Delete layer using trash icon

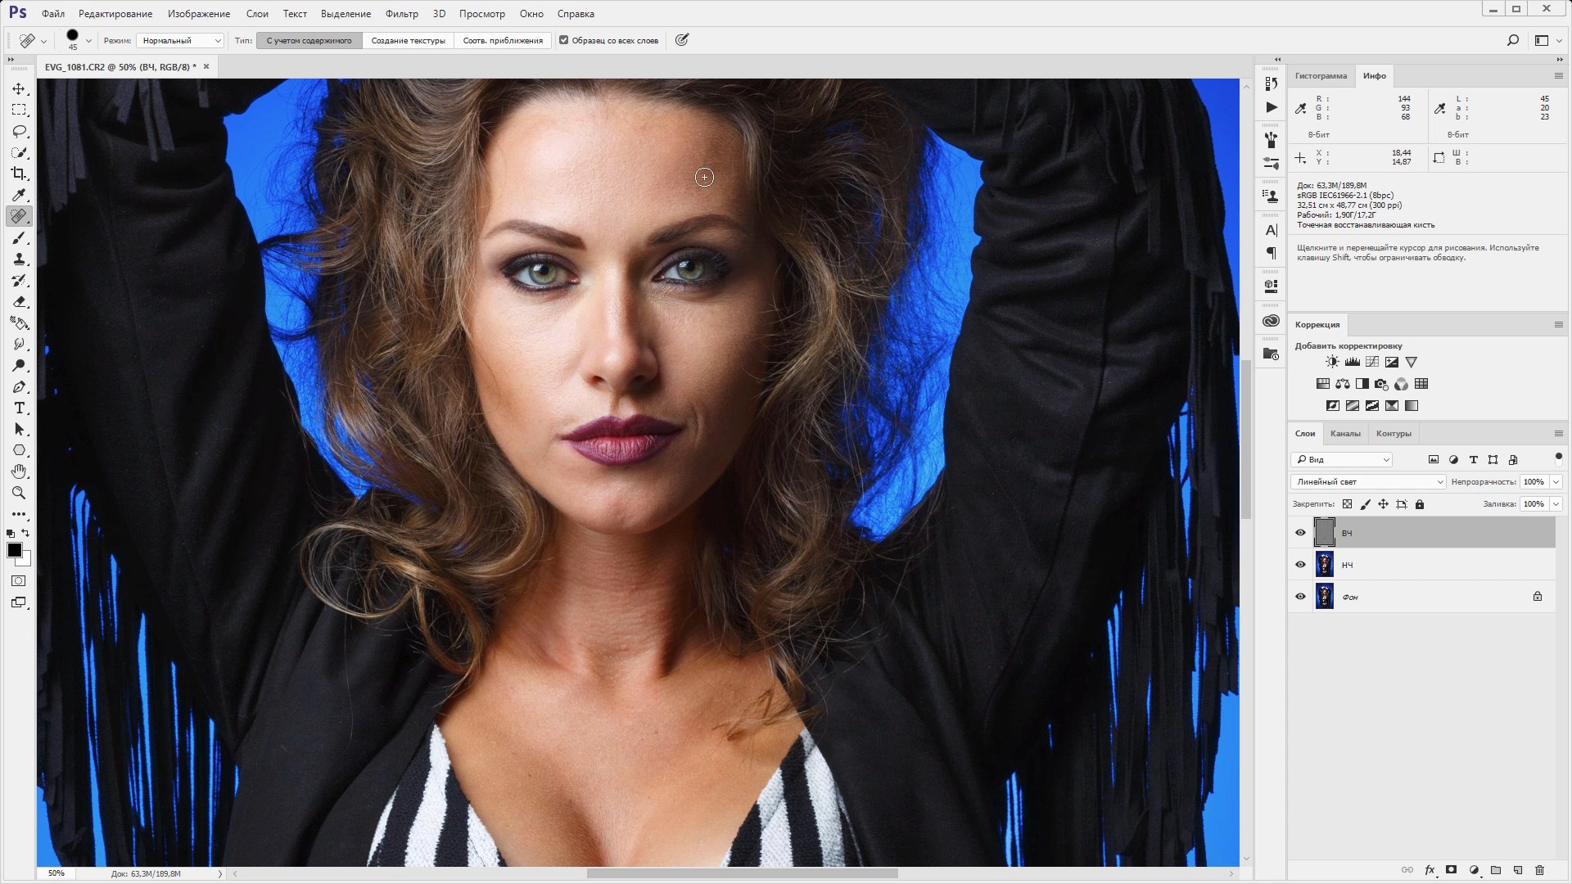[x=1539, y=870]
